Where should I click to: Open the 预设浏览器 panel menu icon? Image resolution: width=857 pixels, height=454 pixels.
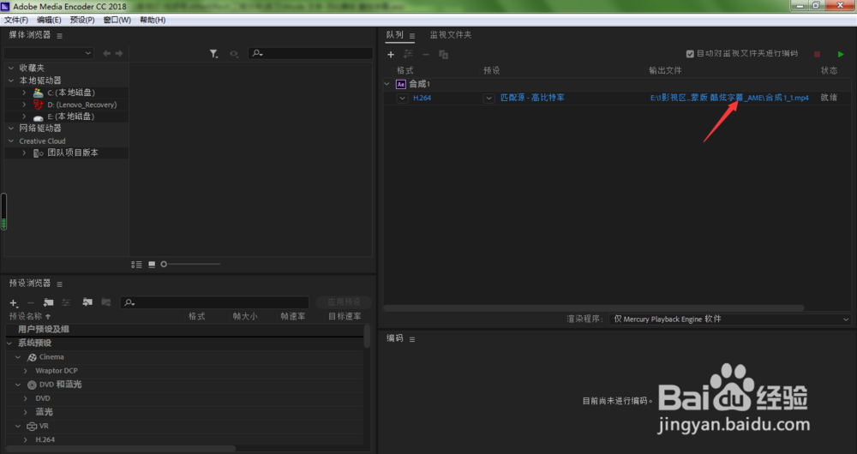tap(60, 284)
